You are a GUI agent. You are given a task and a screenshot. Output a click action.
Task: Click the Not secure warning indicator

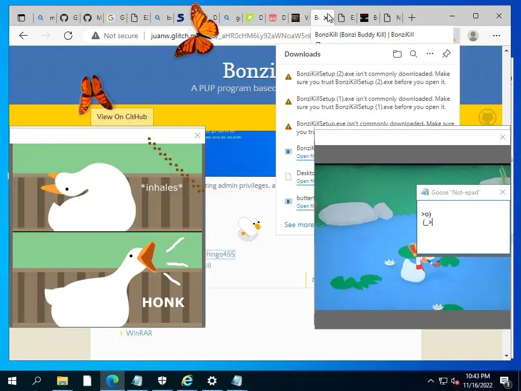click(115, 36)
